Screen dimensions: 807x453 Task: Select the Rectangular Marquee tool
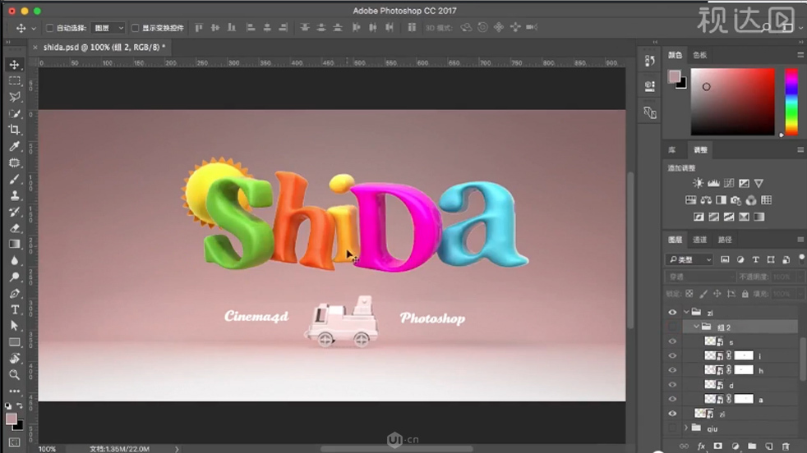(15, 80)
